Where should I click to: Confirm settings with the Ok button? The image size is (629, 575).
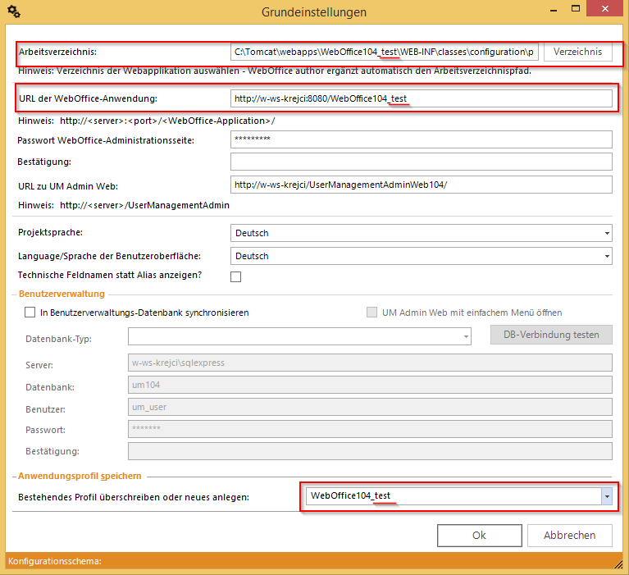[x=479, y=535]
